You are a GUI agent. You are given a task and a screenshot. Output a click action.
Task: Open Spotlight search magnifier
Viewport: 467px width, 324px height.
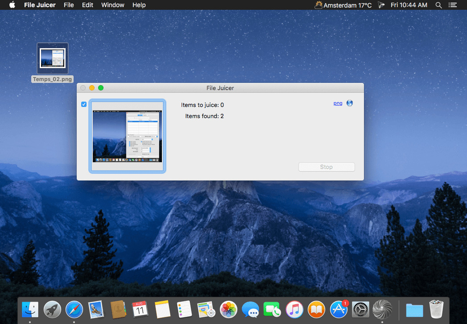[439, 5]
